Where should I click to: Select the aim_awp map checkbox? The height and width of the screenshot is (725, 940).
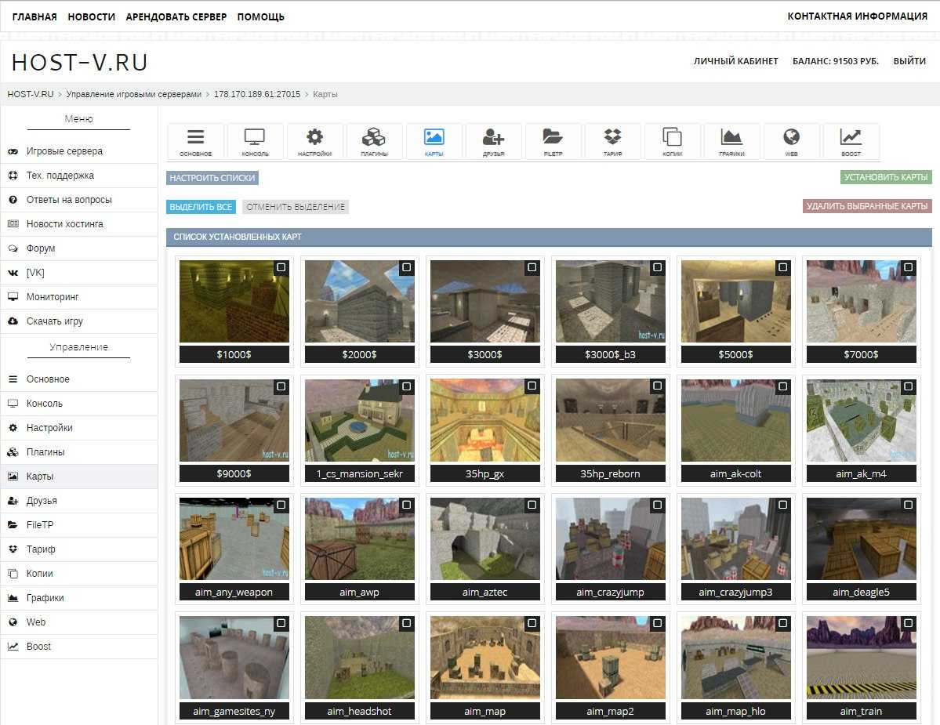point(407,505)
